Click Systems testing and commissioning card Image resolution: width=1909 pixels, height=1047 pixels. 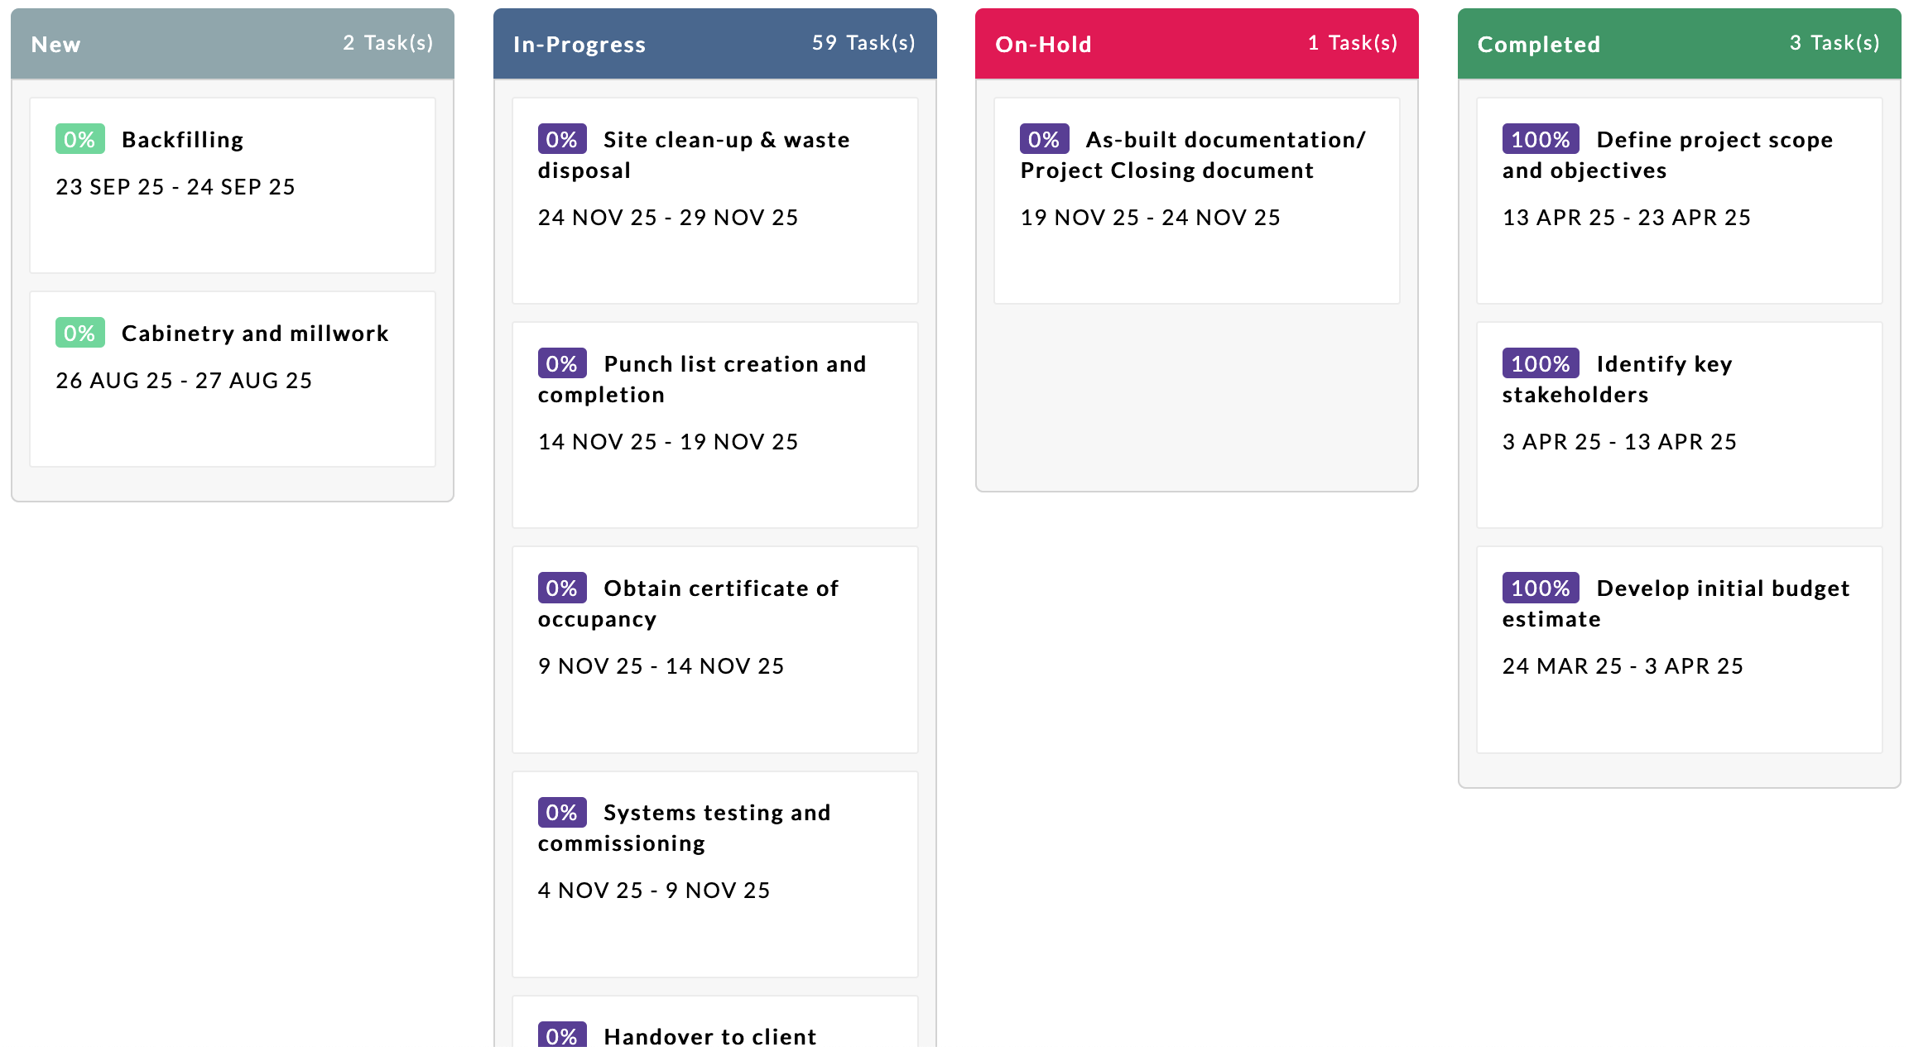point(714,874)
